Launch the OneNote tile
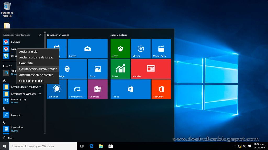The width and height of the screenshot is (268, 150). point(98,89)
